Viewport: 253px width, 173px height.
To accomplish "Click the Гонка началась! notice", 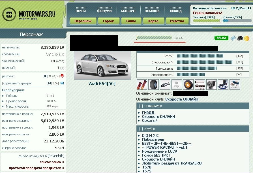I will coord(207,13).
